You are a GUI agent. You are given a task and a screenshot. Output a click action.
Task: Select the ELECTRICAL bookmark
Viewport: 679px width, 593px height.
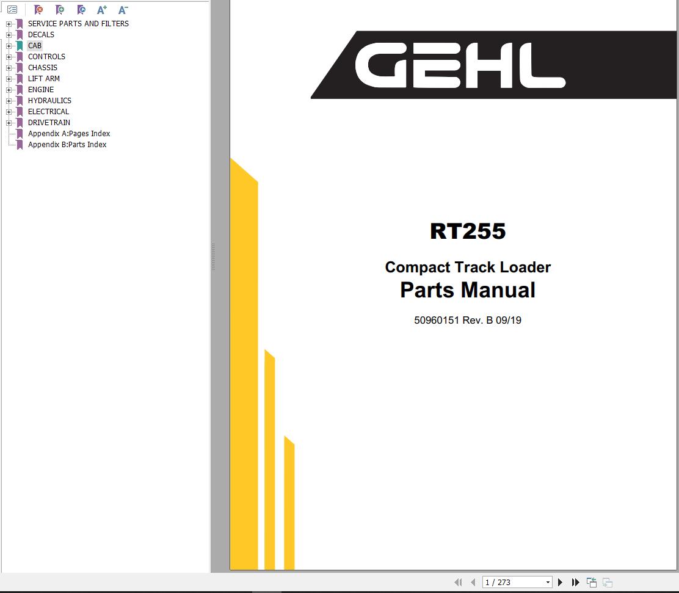click(48, 112)
